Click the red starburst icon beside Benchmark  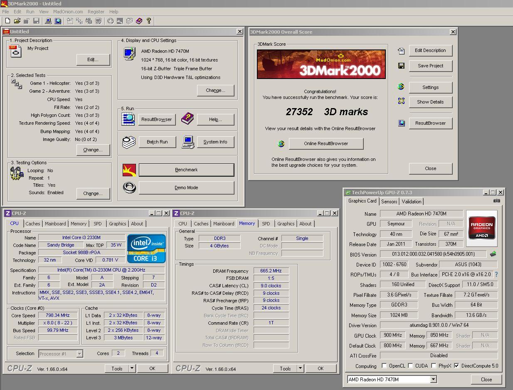coord(129,170)
